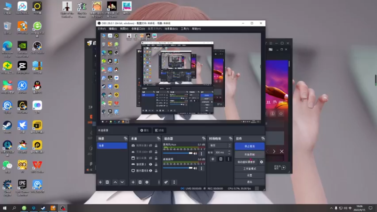Open the source Properties button in toolbar
The image size is (377, 212).
tap(145, 130)
